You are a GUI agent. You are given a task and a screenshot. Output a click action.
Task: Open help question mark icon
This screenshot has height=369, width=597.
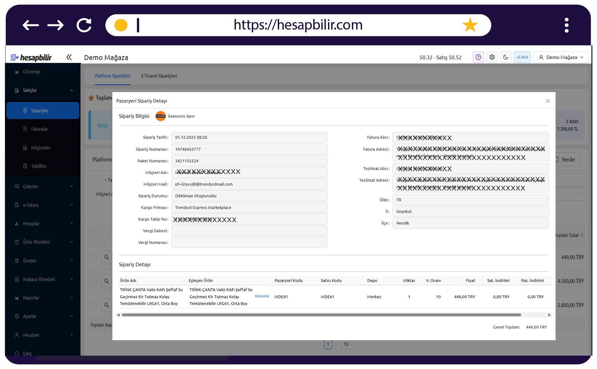pyautogui.click(x=478, y=57)
